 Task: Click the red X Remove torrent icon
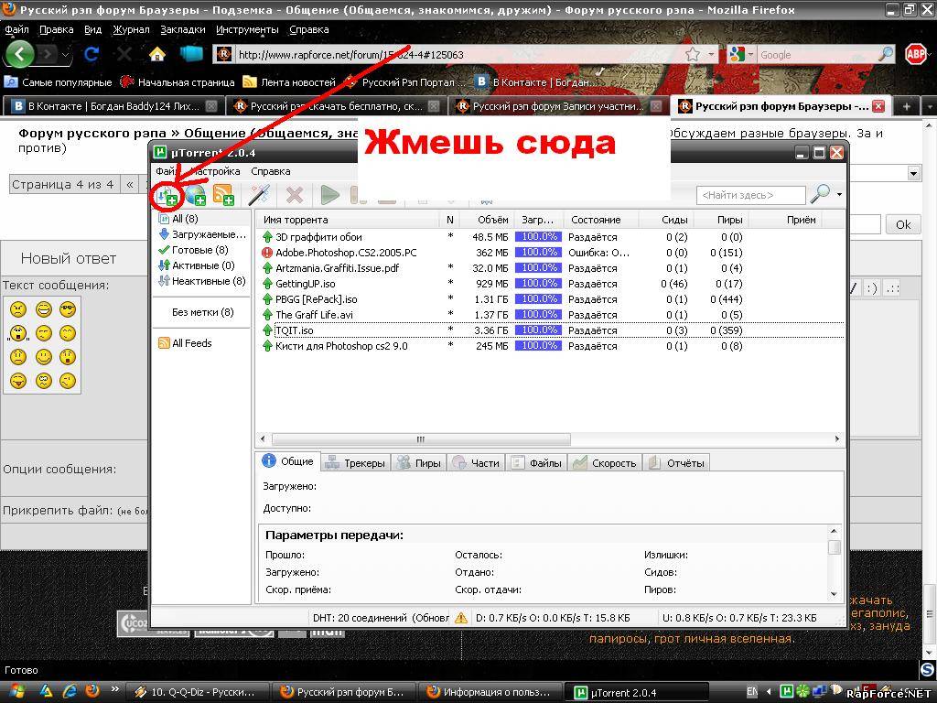(295, 195)
